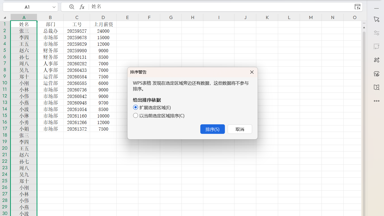
Task: Close the 排序警告 dialog with its X
Action: click(x=252, y=72)
